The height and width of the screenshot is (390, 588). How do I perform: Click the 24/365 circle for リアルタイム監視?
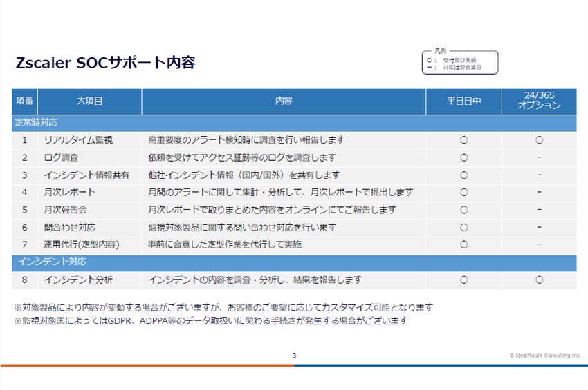(540, 140)
